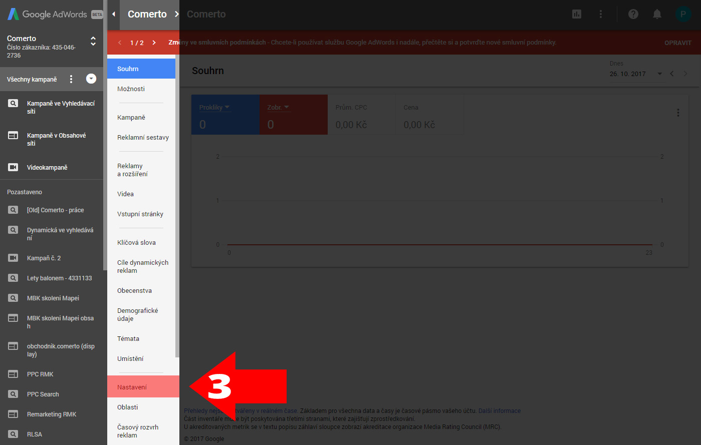
Task: Click icon beside RLSA
Action: click(x=13, y=434)
